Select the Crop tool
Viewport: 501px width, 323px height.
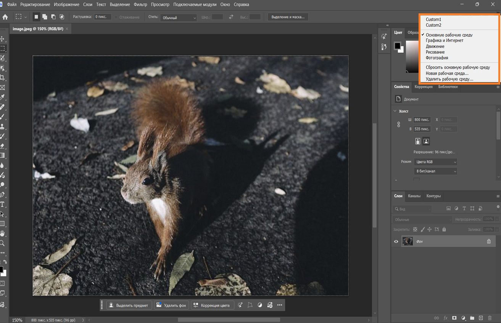[x=4, y=78]
